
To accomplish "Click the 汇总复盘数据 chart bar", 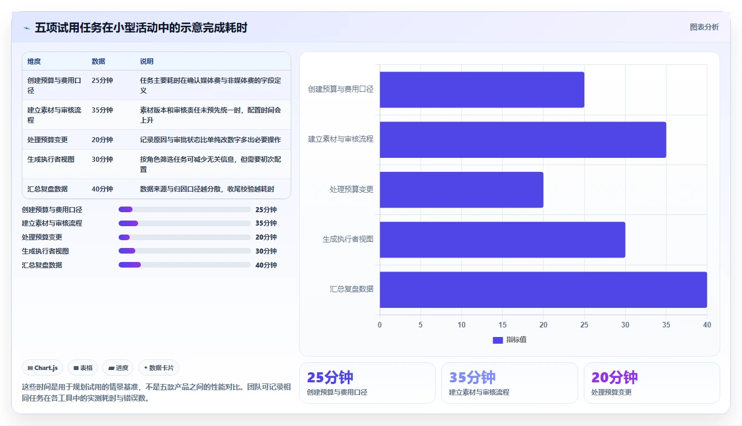I will click(543, 289).
